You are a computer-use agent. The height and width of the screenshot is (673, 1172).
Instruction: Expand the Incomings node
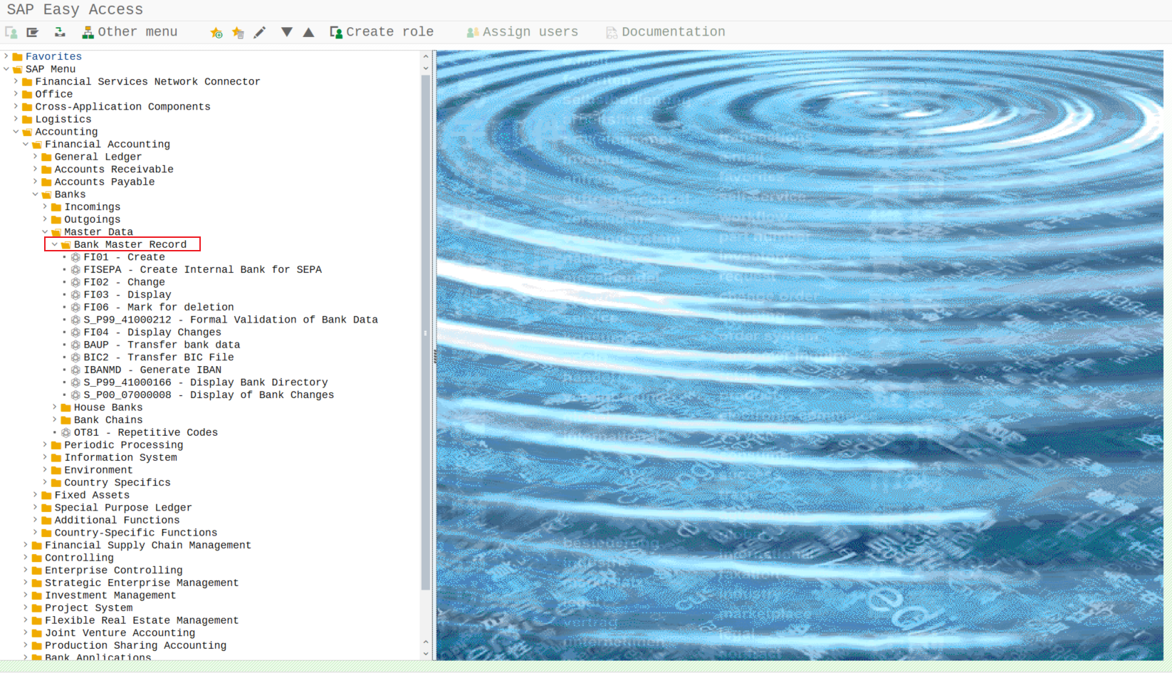[45, 207]
